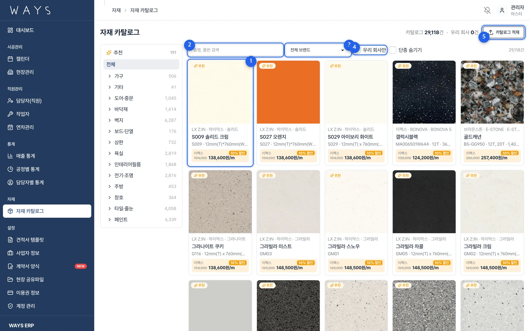
Task: Click the sparkle icon beside 추천 category
Action: pyautogui.click(x=109, y=52)
